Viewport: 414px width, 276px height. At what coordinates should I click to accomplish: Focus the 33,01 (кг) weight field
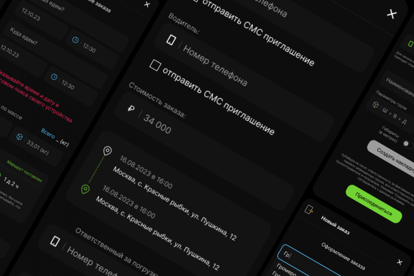36,146
